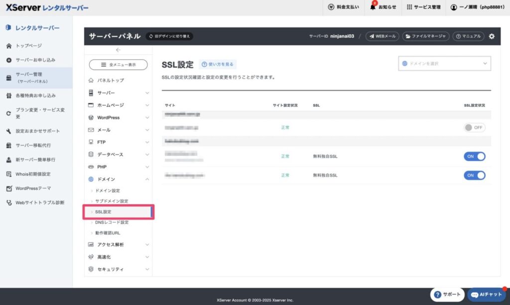Click the settings gear icon in server panel header

click(x=492, y=36)
